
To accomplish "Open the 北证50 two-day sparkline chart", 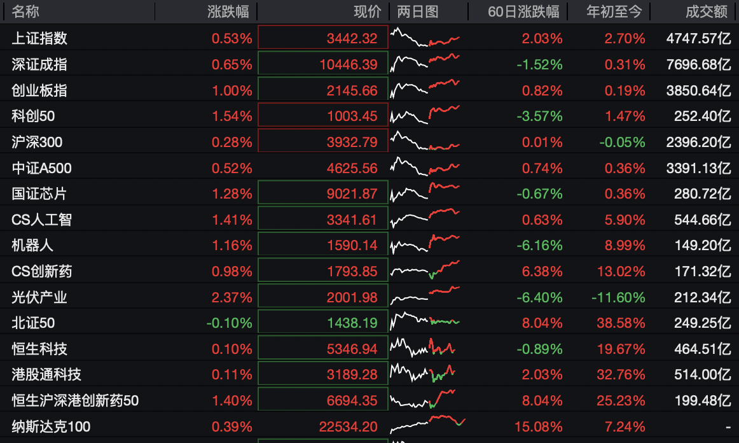I will tap(425, 322).
